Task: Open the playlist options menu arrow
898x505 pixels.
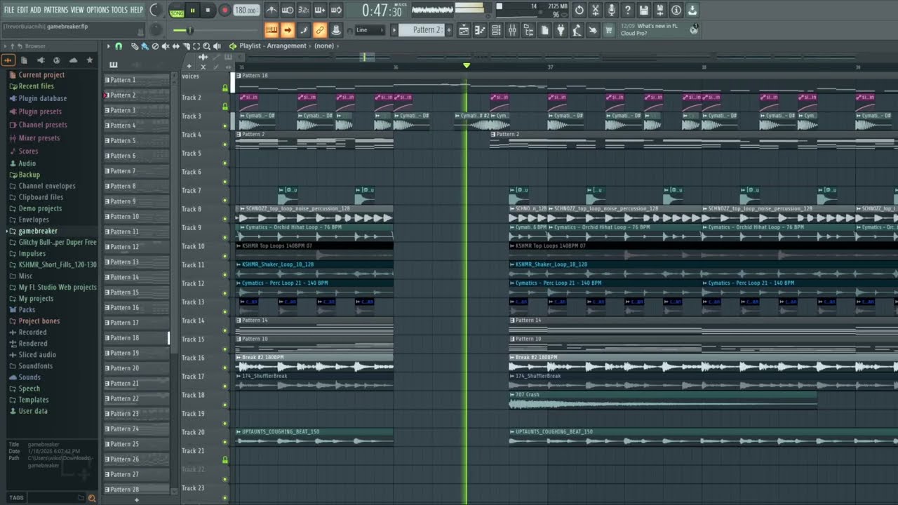Action: (x=109, y=46)
